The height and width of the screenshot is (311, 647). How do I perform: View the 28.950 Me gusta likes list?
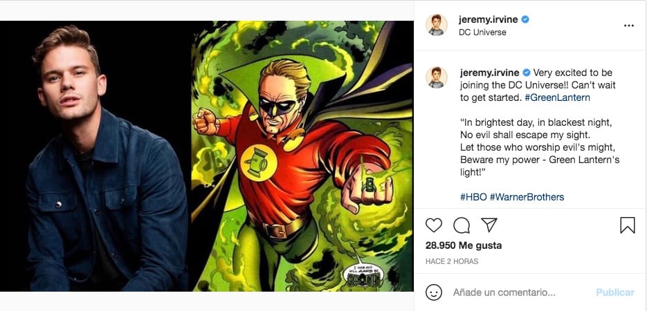(464, 245)
